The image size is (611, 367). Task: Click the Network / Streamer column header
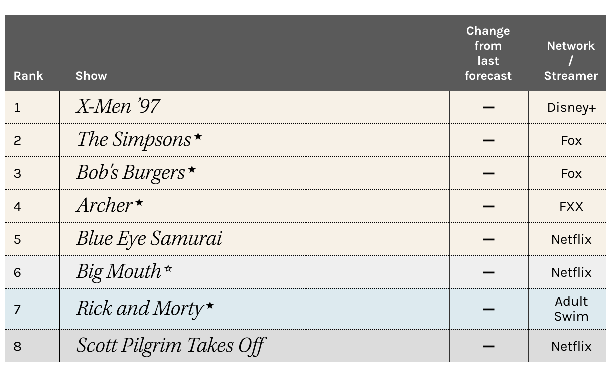[571, 61]
